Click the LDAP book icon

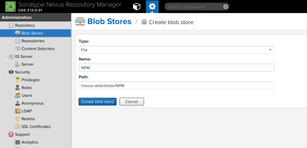[18, 111]
